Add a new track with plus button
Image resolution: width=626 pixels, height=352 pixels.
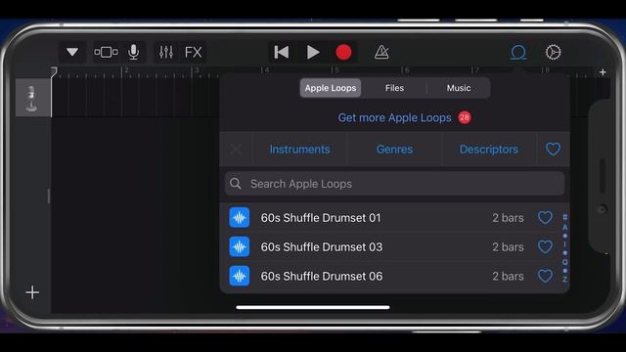tap(32, 292)
